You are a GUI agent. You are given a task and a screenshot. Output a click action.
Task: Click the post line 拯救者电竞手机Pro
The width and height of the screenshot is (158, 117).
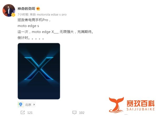click(x=34, y=20)
